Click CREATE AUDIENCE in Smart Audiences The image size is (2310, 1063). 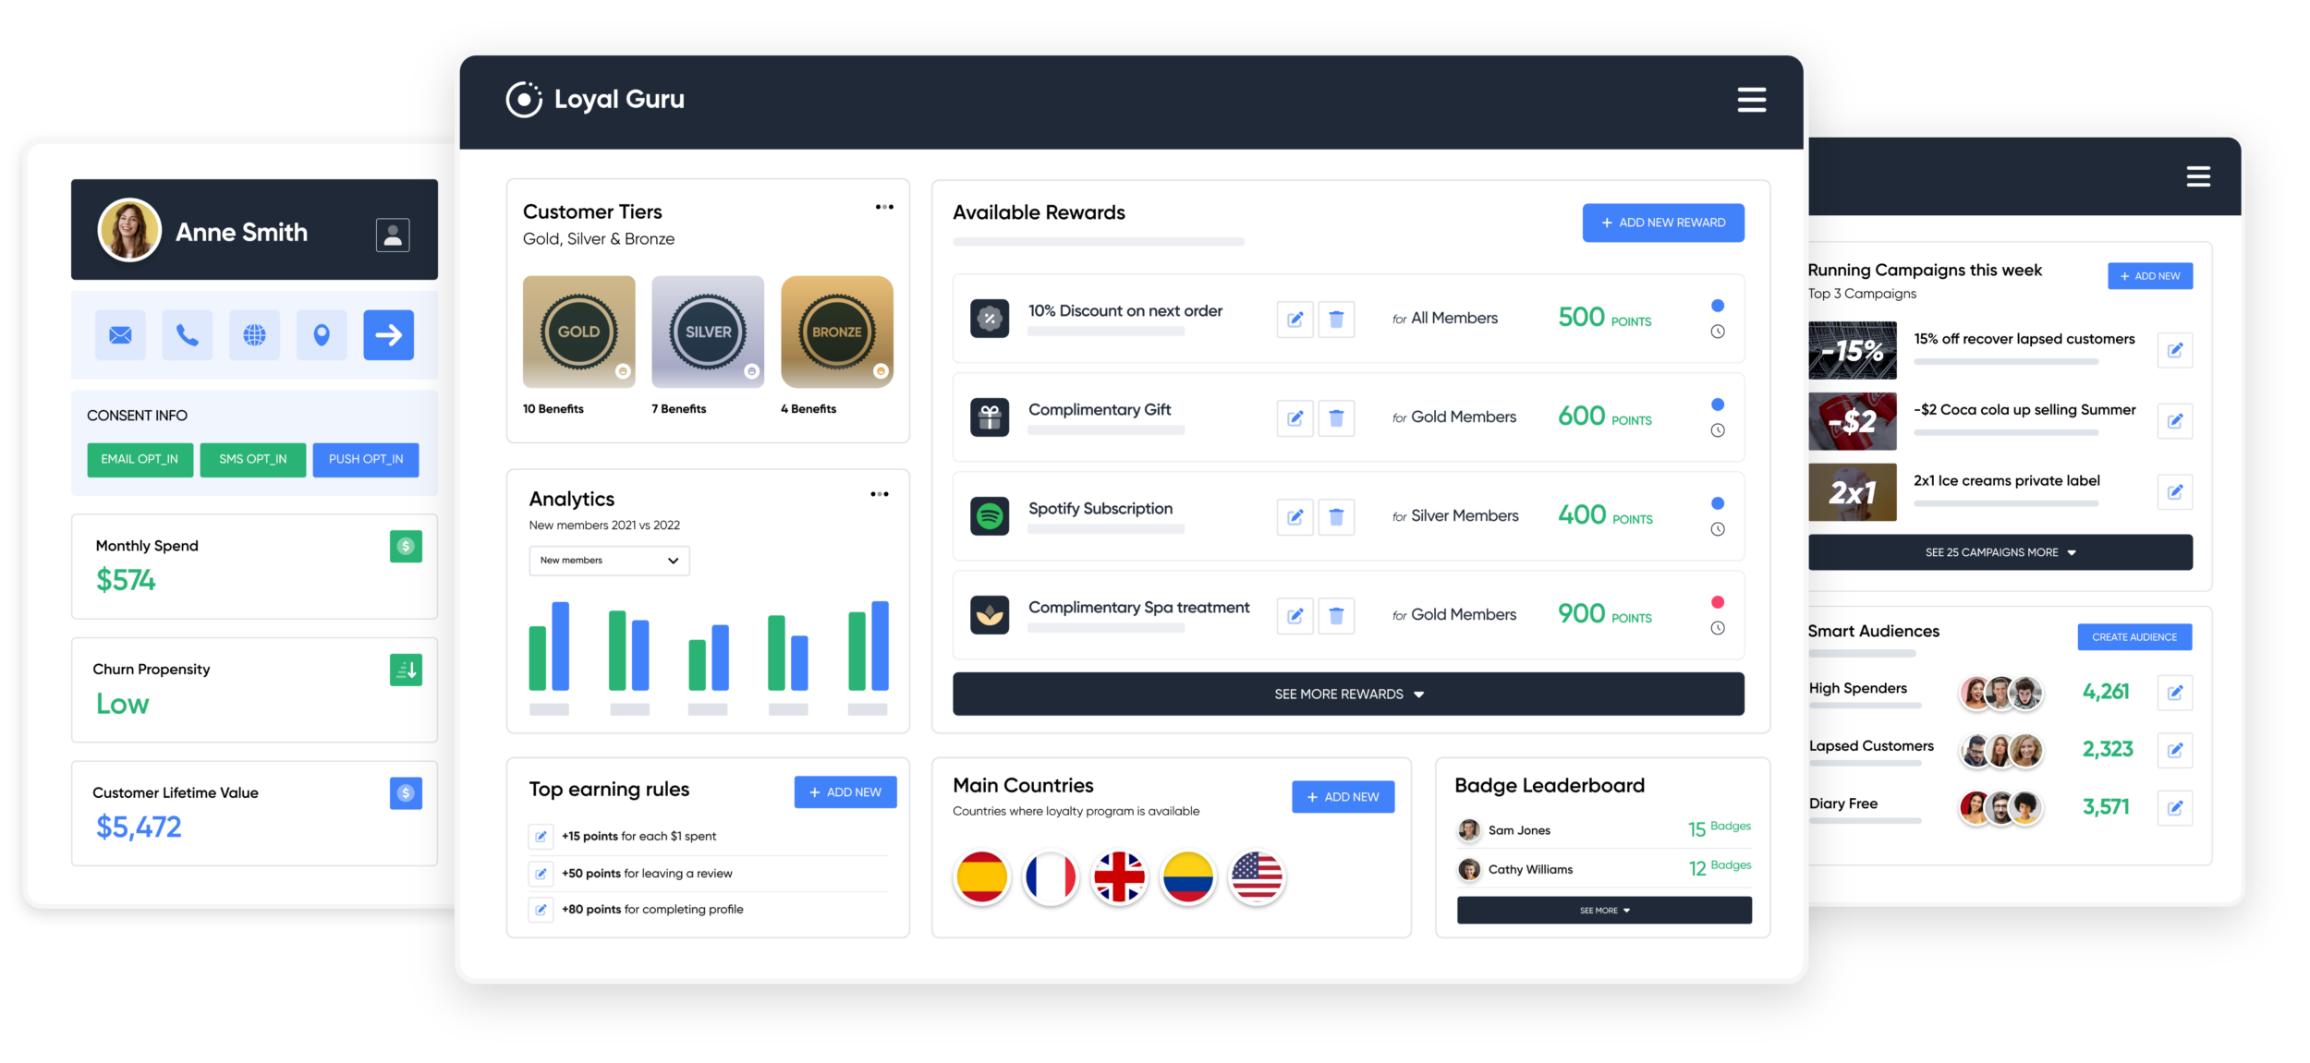(2134, 636)
